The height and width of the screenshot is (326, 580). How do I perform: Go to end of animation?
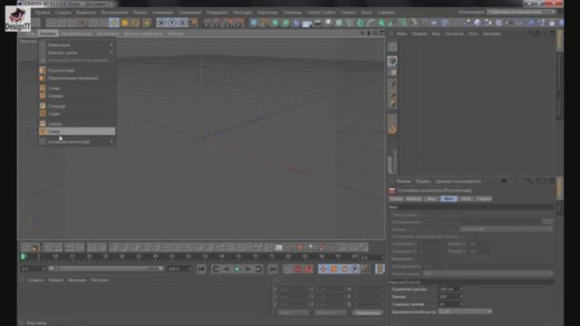(x=273, y=269)
